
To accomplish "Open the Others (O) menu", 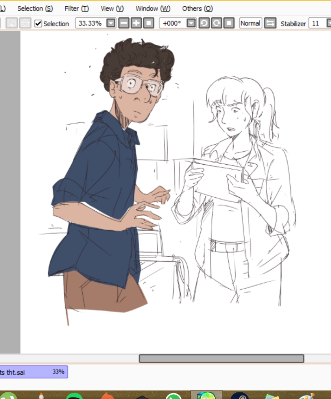I will [x=198, y=8].
